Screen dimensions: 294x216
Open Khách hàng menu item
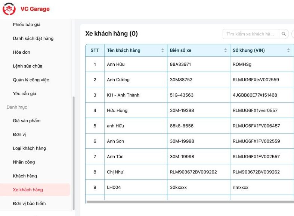pyautogui.click(x=25, y=176)
